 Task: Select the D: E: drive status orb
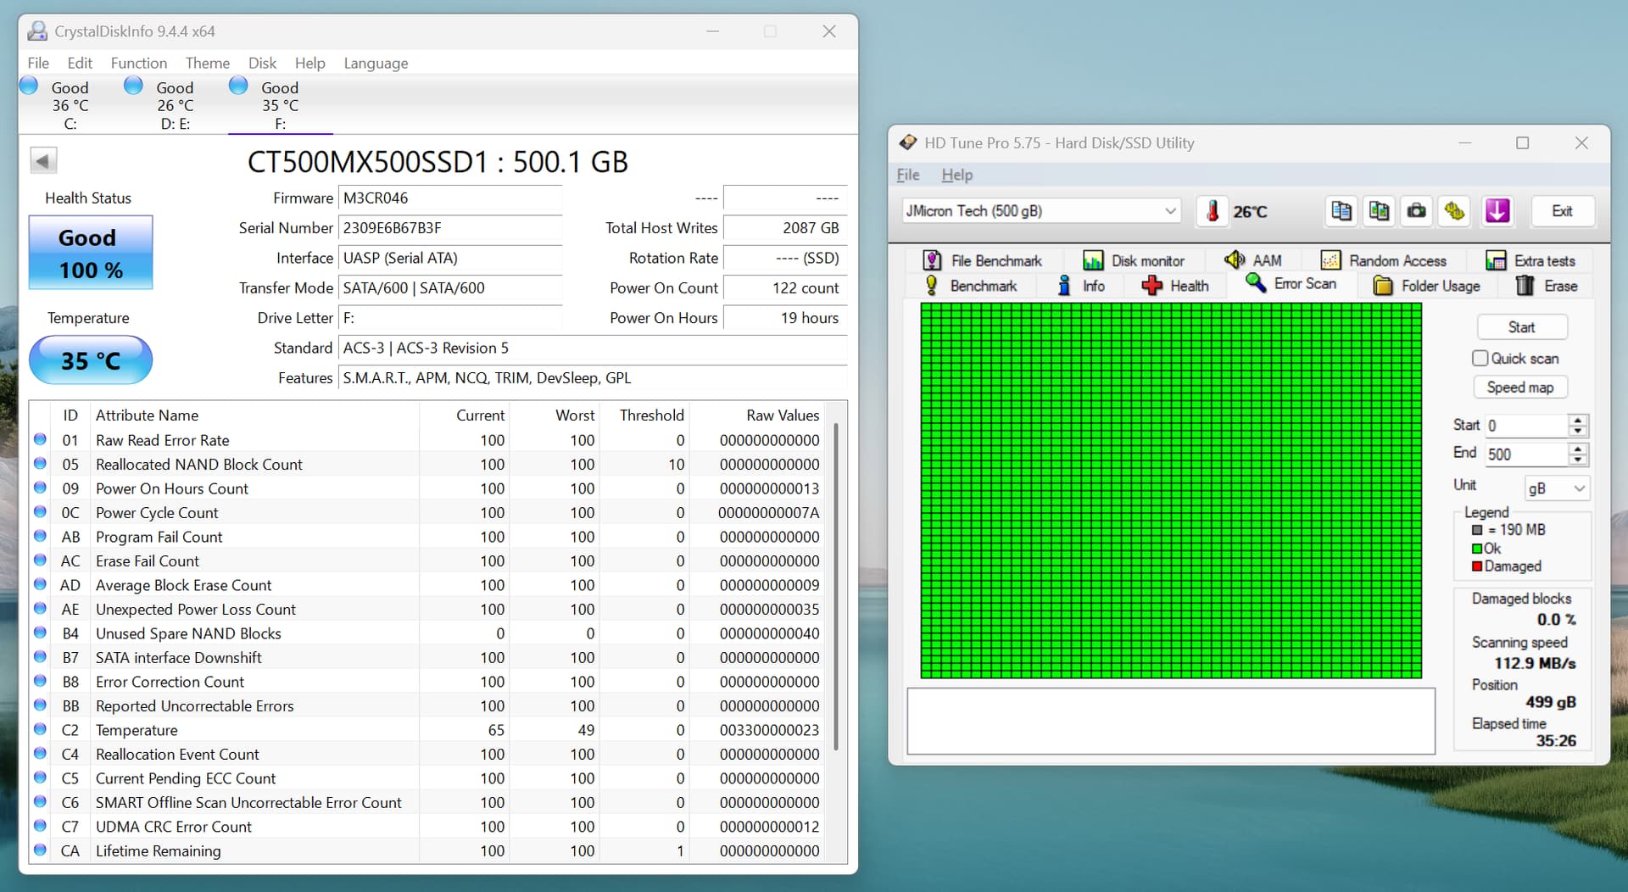(x=133, y=86)
